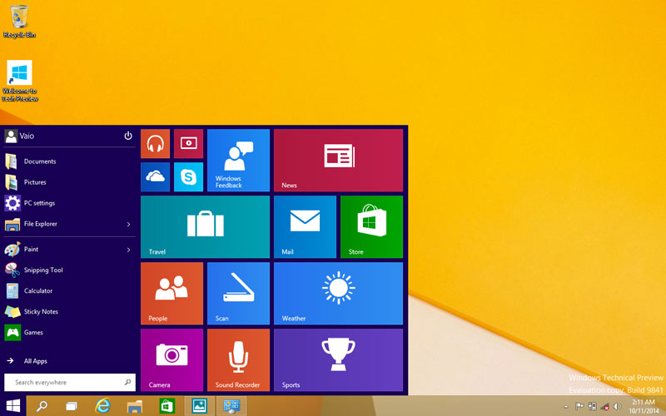Switch to the Photos app on taskbar
This screenshot has height=416, width=666.
coord(199,406)
